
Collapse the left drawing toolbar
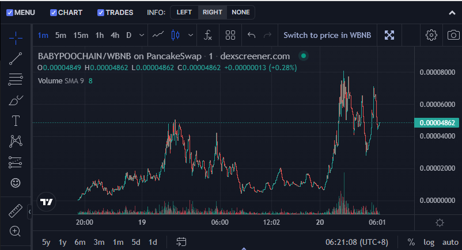click(29, 211)
